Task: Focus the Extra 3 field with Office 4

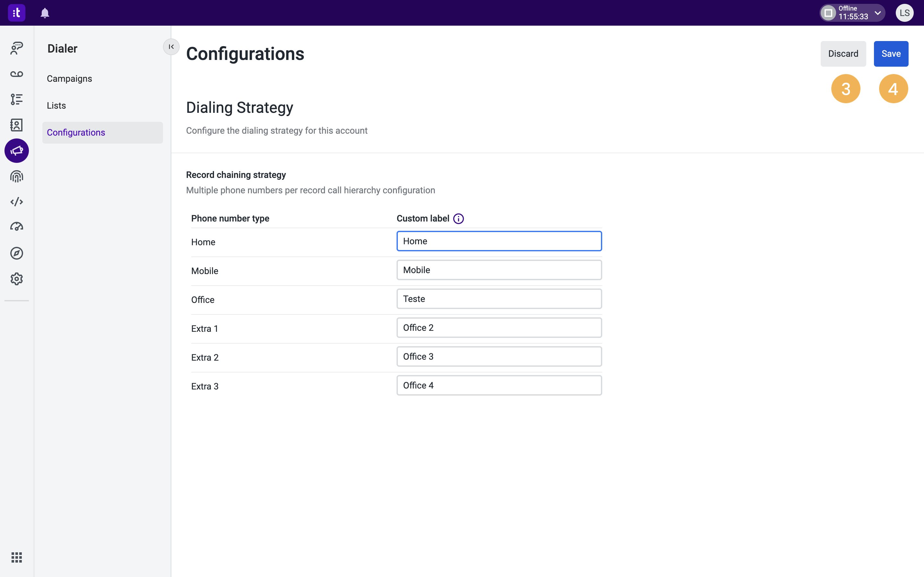Action: click(499, 385)
